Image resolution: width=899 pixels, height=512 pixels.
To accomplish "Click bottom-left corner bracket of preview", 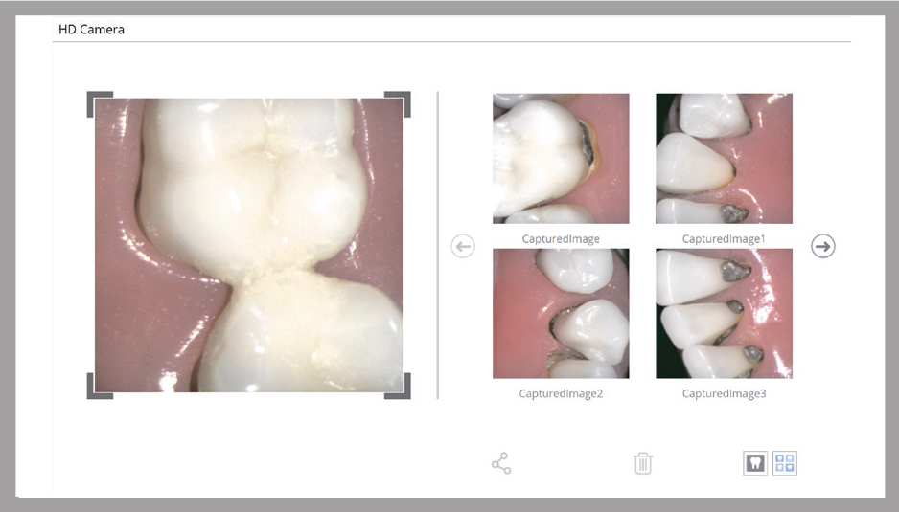I will point(94,391).
